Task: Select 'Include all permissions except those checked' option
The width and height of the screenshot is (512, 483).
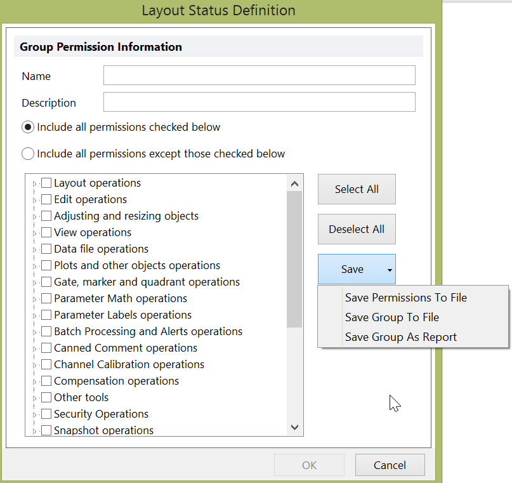Action: click(28, 154)
